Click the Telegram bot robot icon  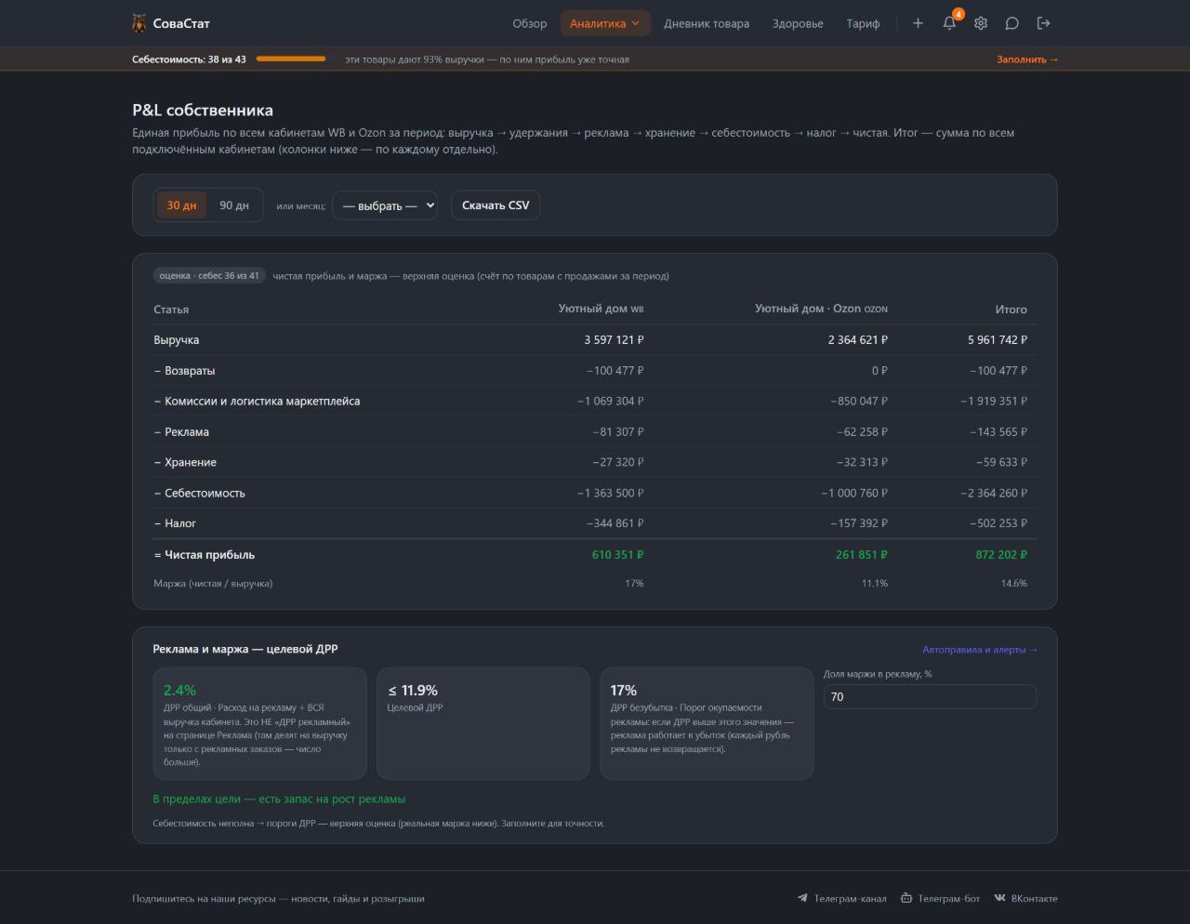(x=906, y=898)
